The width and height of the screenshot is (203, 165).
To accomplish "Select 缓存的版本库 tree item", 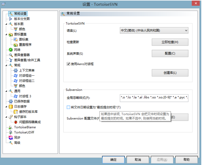I will tap(28, 112).
